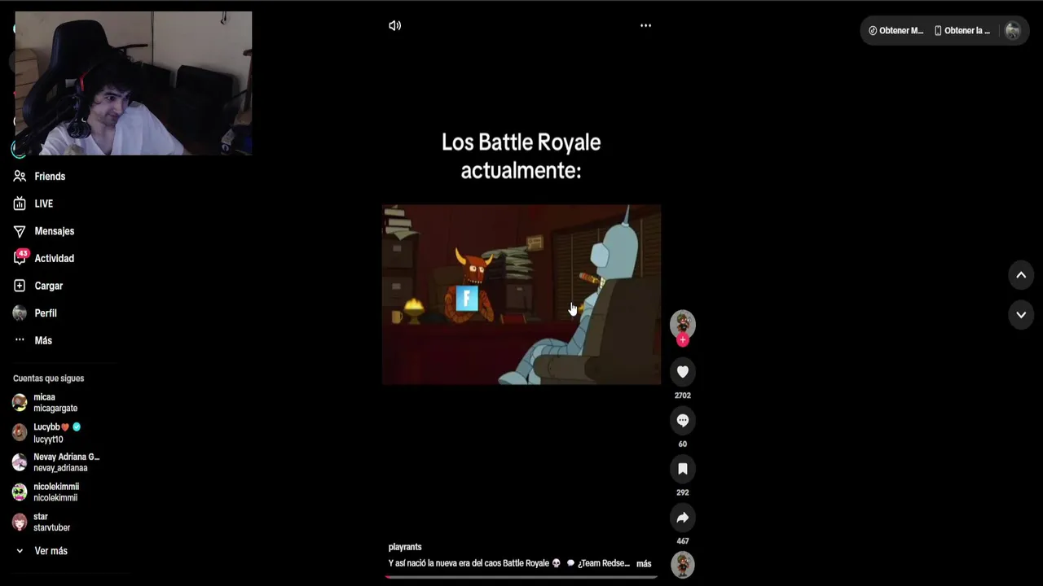Open the creator avatar above the like button
1043x586 pixels.
(683, 323)
